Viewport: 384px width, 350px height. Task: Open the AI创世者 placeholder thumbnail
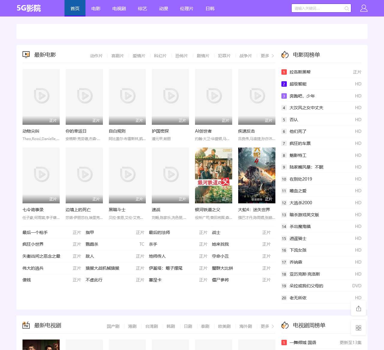(x=214, y=97)
